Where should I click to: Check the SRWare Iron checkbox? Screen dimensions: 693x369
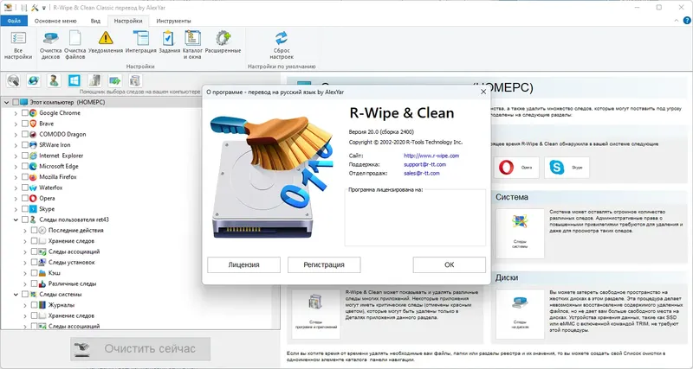[x=25, y=144]
